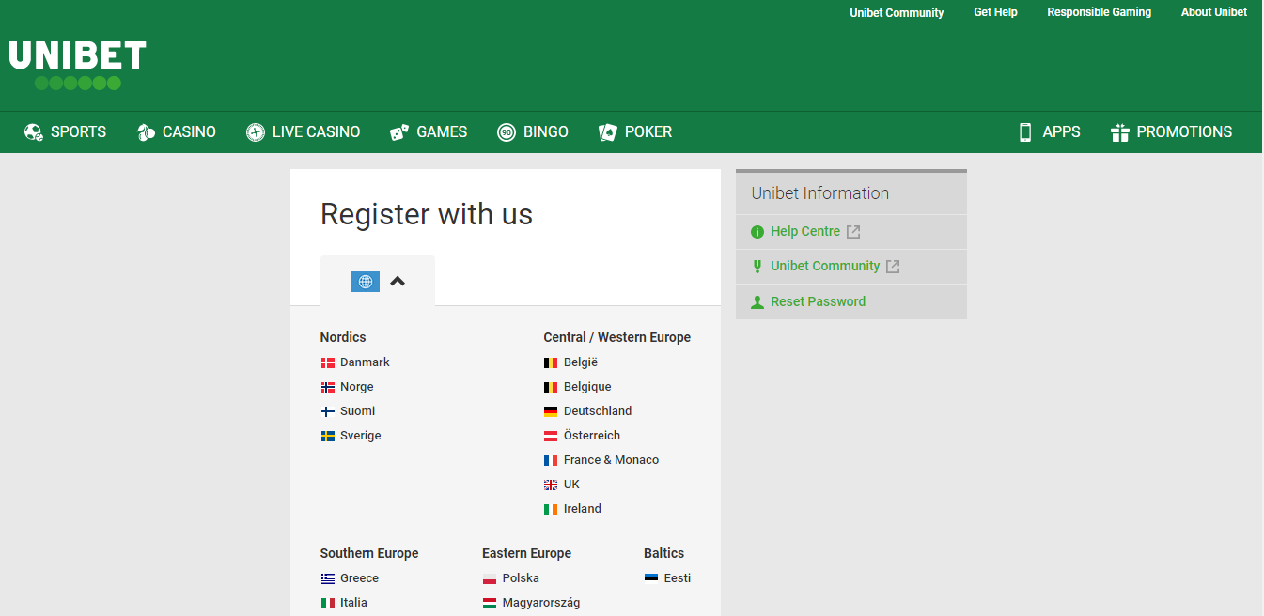This screenshot has width=1264, height=616.
Task: Open Reset Password link
Action: (x=818, y=301)
